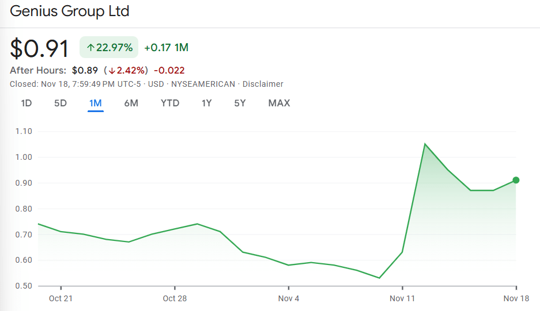This screenshot has height=311, width=540.
Task: Click the 1.10 price axis label
Action: [x=24, y=131]
